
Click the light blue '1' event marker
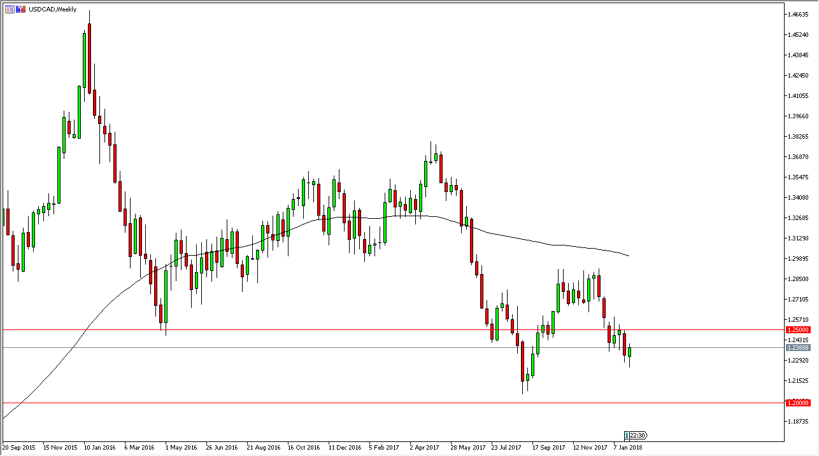click(627, 436)
